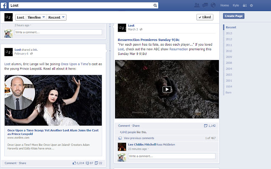Open the privacy shortcuts lock icon
Screen dimensions: 271x169
click(x=245, y=5)
